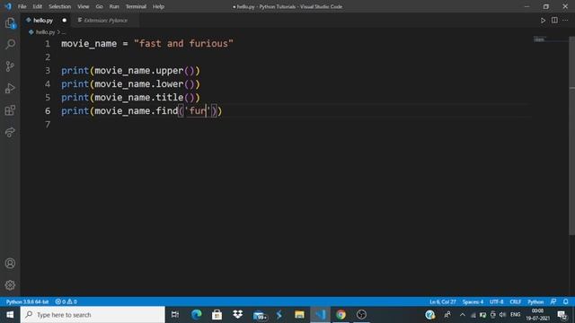Open the More Actions ellipsis in editor
The image size is (575, 323).
click(565, 21)
